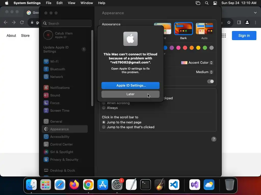Pick the yellow accent color
The height and width of the screenshot is (195, 261).
(198, 48)
